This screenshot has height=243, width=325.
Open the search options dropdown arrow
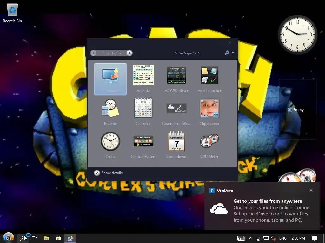(233, 53)
